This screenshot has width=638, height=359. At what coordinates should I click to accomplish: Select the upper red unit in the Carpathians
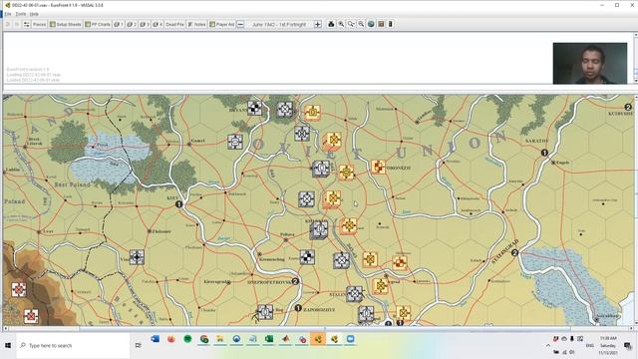[x=19, y=289]
